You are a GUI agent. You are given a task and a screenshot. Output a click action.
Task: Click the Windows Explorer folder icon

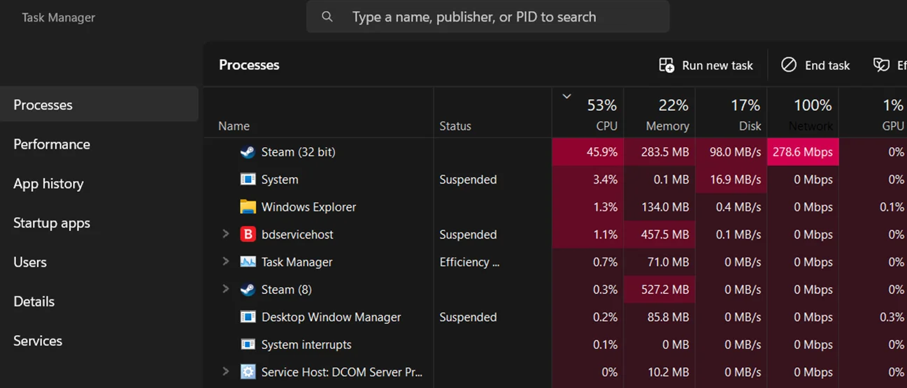pyautogui.click(x=248, y=207)
